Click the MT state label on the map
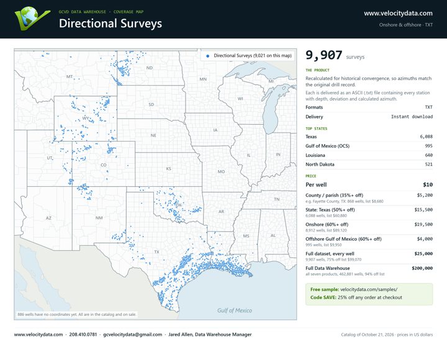 tap(70, 77)
